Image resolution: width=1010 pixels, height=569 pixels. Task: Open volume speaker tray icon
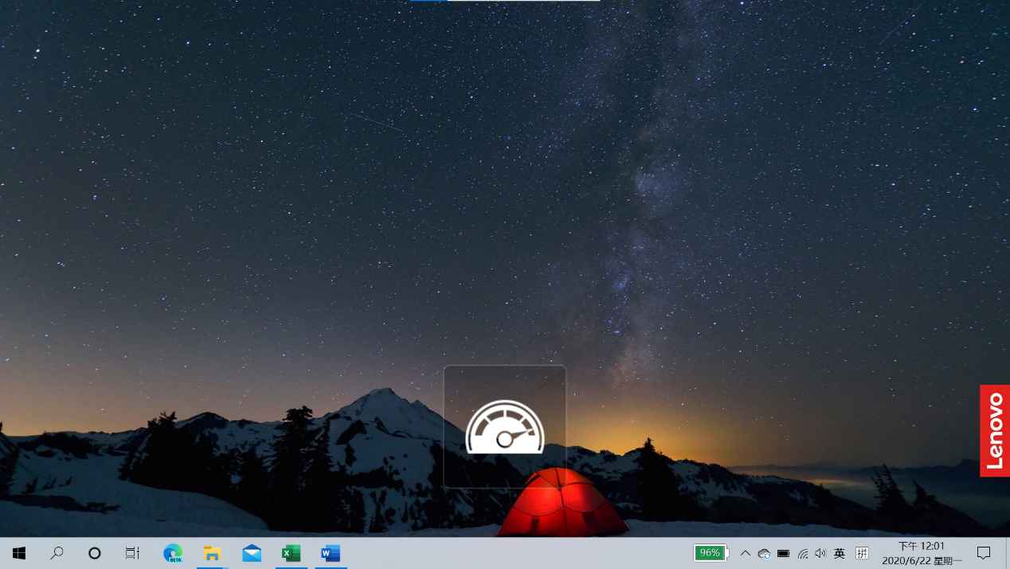click(x=821, y=553)
